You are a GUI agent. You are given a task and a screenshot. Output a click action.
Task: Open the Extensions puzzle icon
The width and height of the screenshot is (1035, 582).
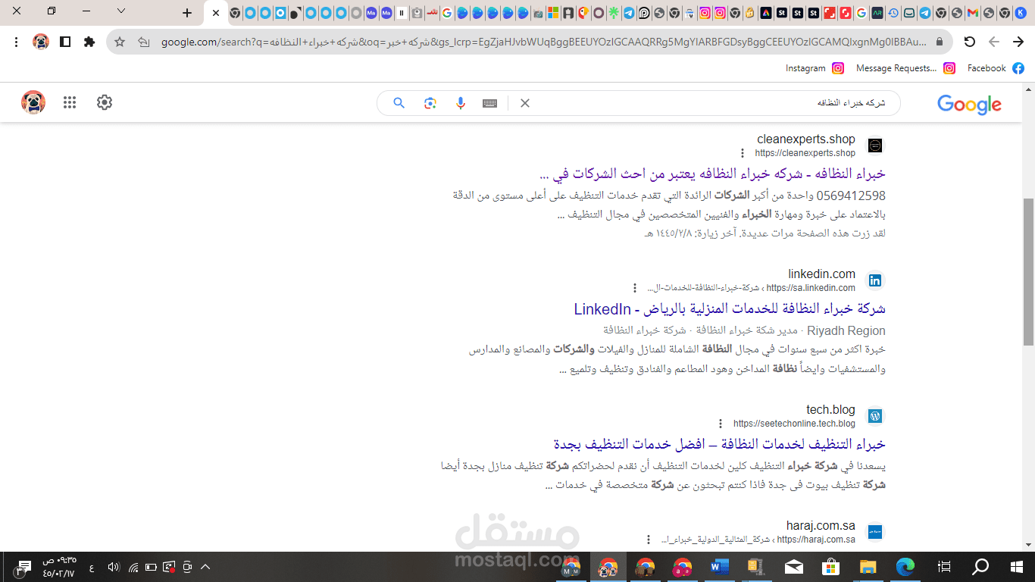tap(89, 42)
